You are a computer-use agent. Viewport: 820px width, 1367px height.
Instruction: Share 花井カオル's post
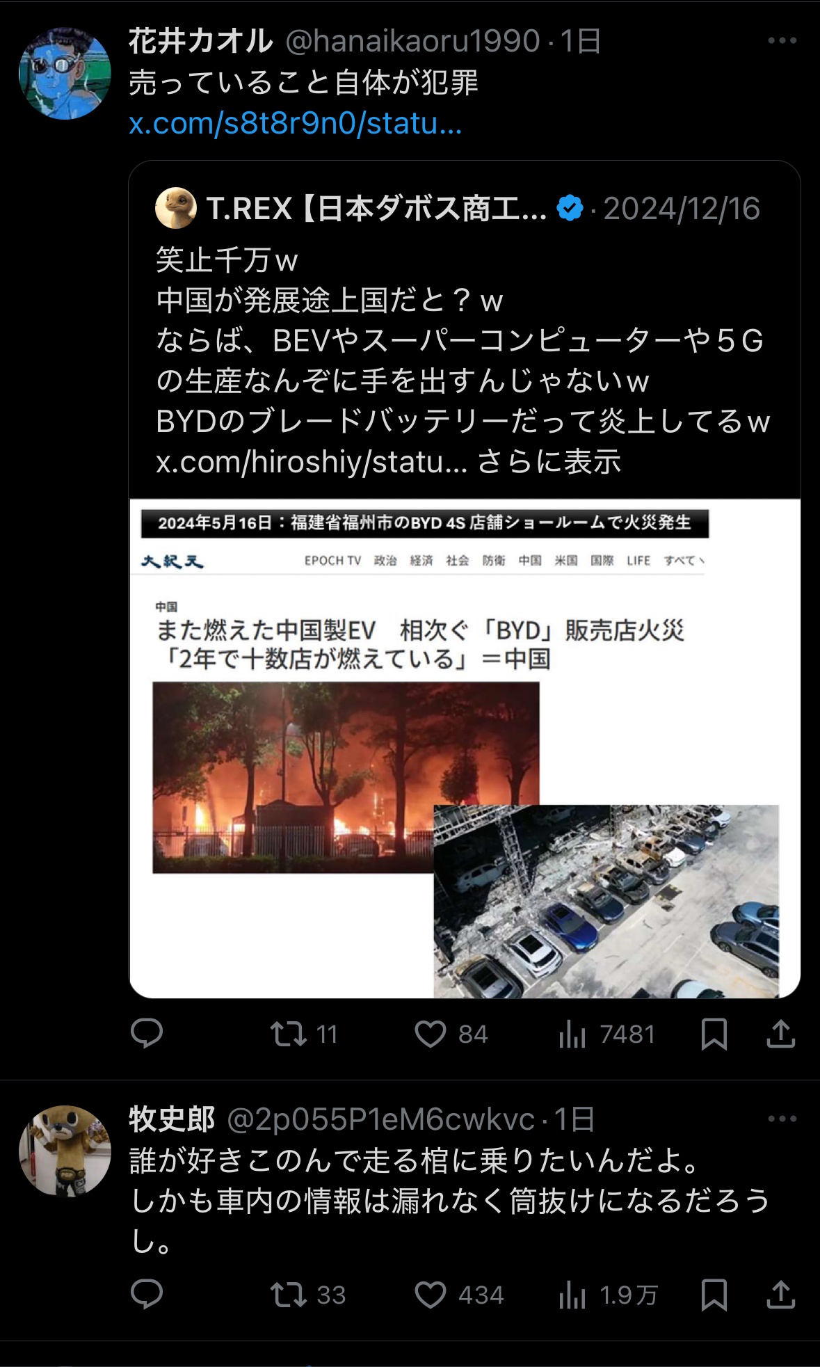[x=780, y=1034]
